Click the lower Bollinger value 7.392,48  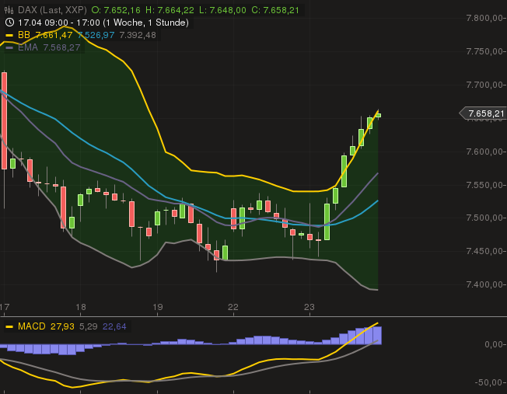coord(138,35)
